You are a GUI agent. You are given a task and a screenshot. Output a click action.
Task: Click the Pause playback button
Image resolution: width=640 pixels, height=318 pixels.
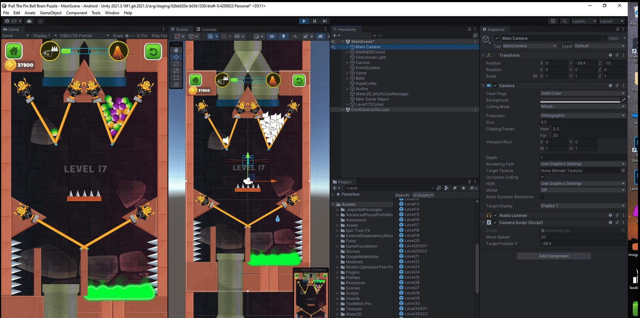(x=314, y=21)
